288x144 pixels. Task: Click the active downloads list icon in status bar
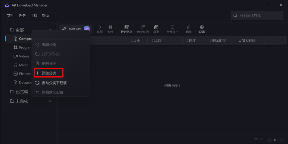tap(256, 140)
